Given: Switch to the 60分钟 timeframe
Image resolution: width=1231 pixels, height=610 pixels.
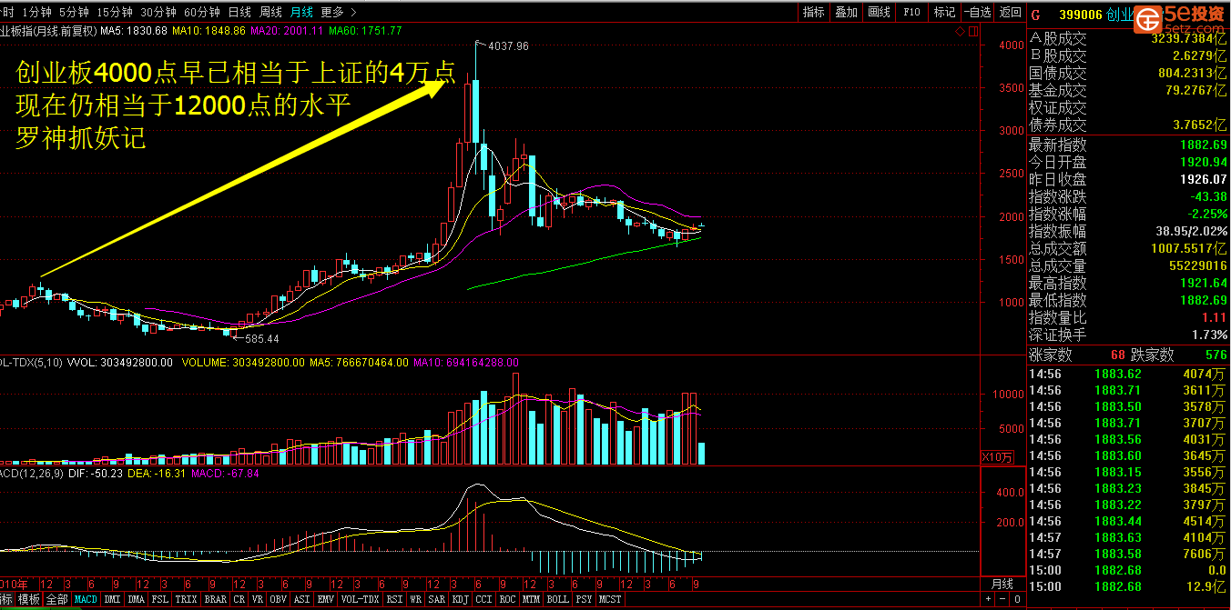Looking at the screenshot, I should [202, 12].
